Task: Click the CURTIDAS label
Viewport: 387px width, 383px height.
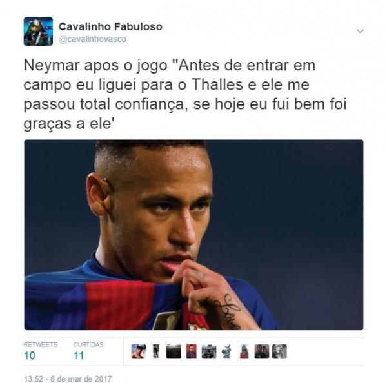Action: (88, 344)
